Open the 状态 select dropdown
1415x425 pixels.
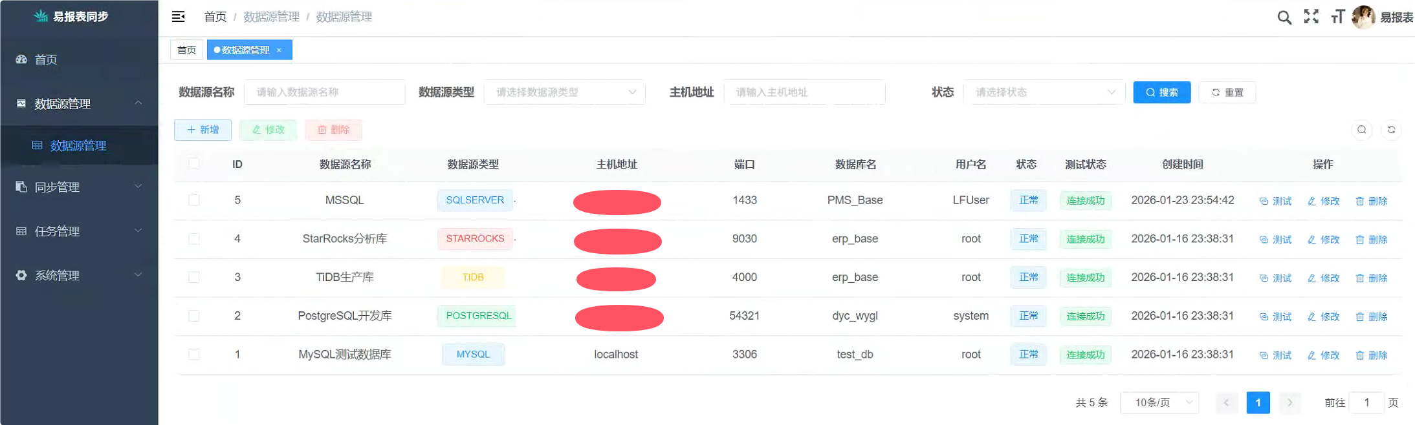[x=1044, y=92]
